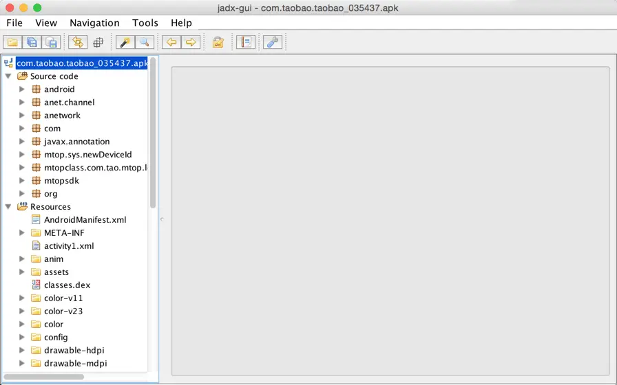The image size is (617, 385).
Task: Select AndroidManifest.xml in the tree
Action: pyautogui.click(x=85, y=220)
